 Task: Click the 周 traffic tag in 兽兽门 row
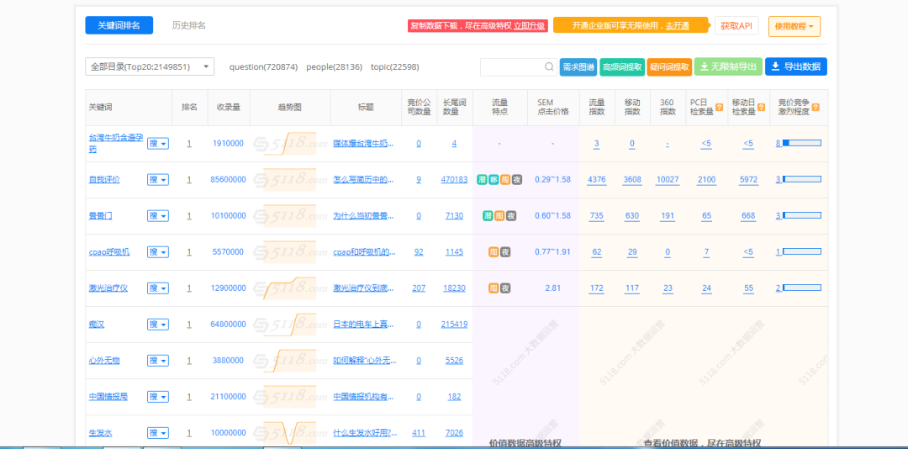click(499, 216)
